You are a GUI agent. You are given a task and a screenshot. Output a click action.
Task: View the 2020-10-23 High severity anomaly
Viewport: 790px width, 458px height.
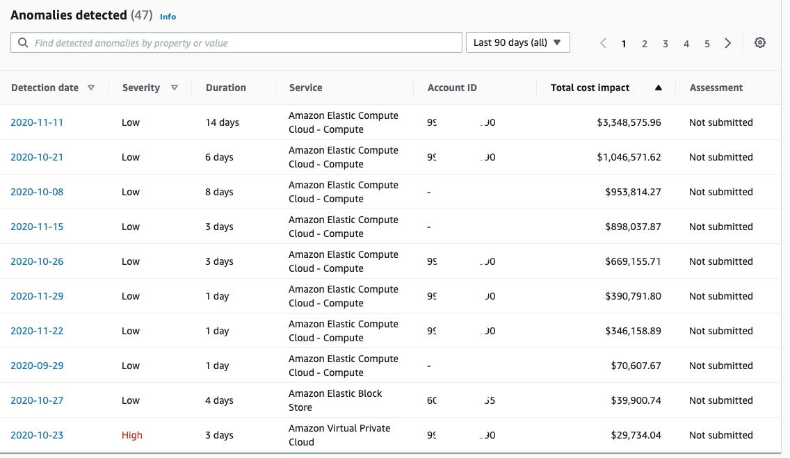pos(37,435)
